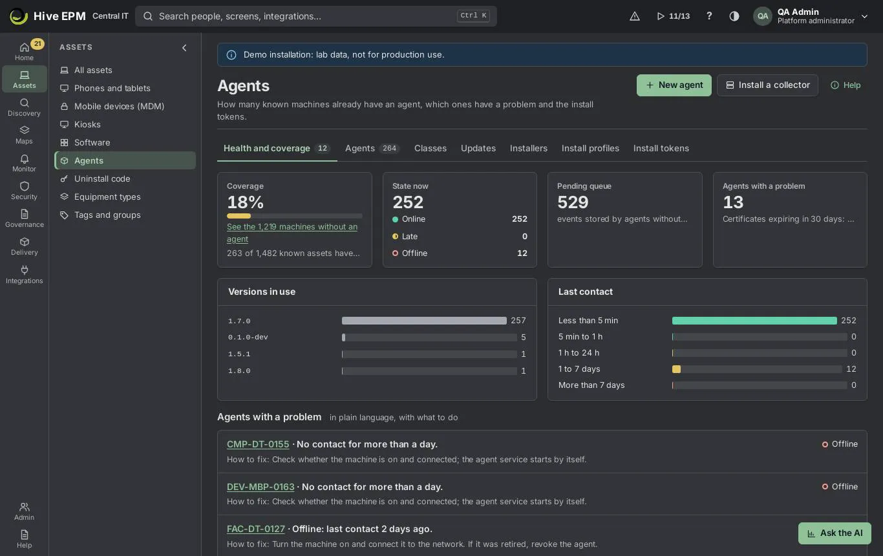883x556 pixels.
Task: Select Mobile devices (MDM) in sidebar
Action: click(125, 106)
